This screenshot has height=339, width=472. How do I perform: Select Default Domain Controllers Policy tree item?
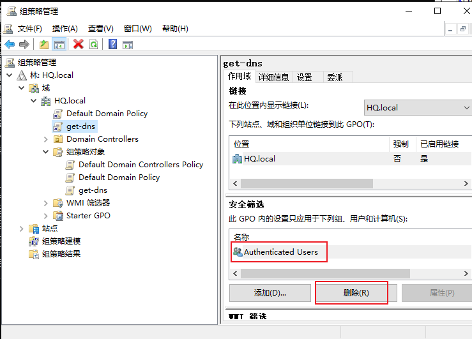click(x=141, y=165)
